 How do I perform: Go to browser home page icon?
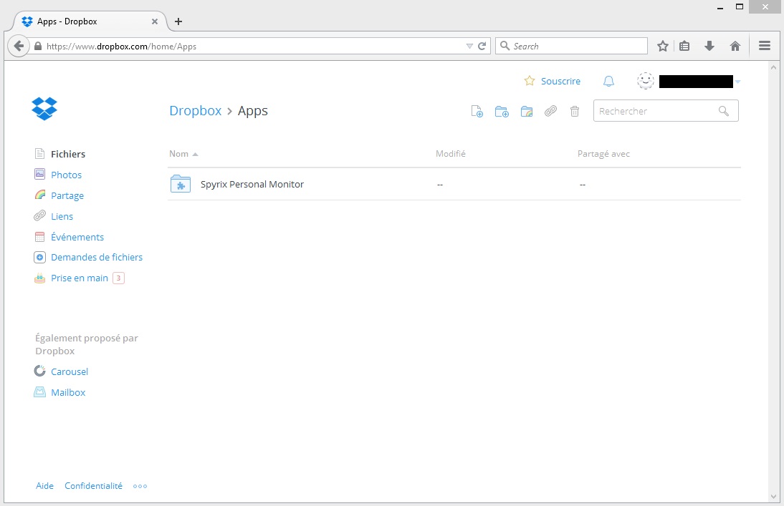(735, 46)
